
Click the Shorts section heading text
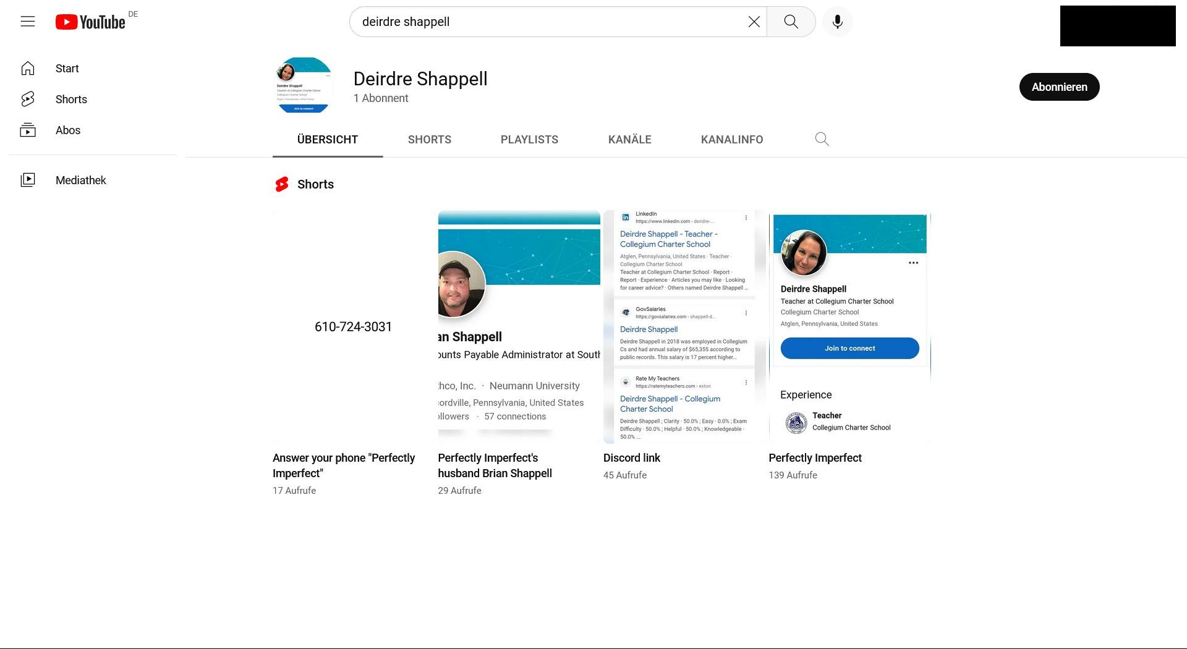click(x=315, y=184)
